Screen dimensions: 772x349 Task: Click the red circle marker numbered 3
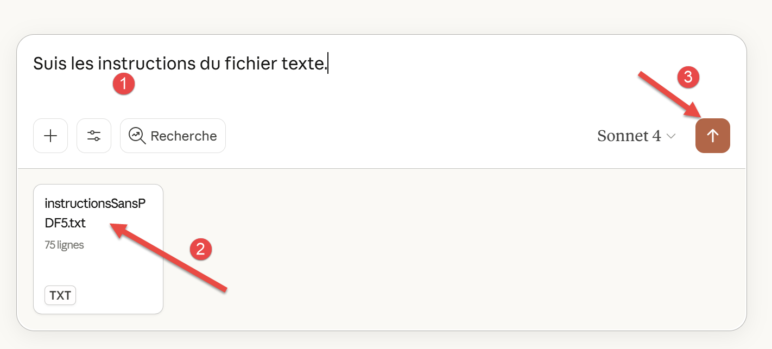pyautogui.click(x=688, y=78)
